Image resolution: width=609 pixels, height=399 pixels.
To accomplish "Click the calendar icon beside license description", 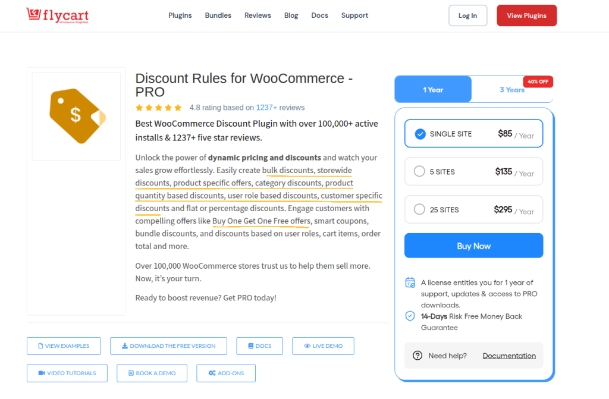I will (409, 282).
